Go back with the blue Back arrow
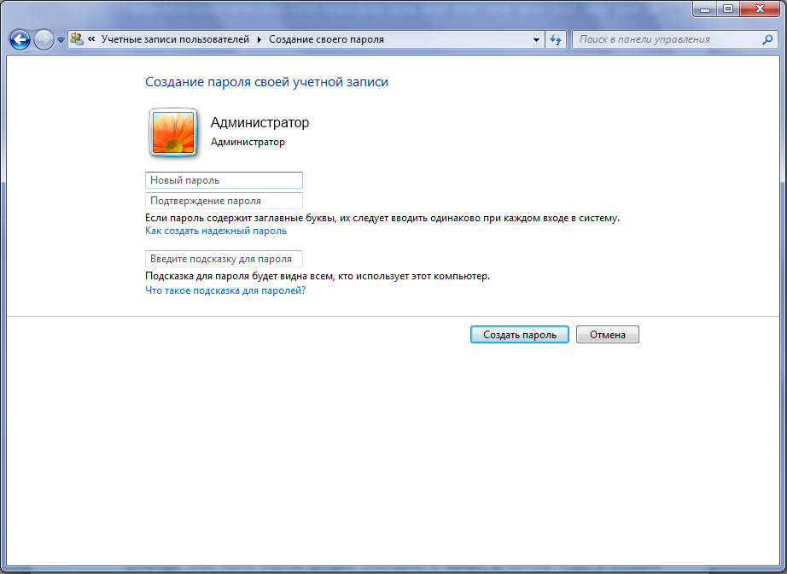Screen dimensions: 787x574 20,39
